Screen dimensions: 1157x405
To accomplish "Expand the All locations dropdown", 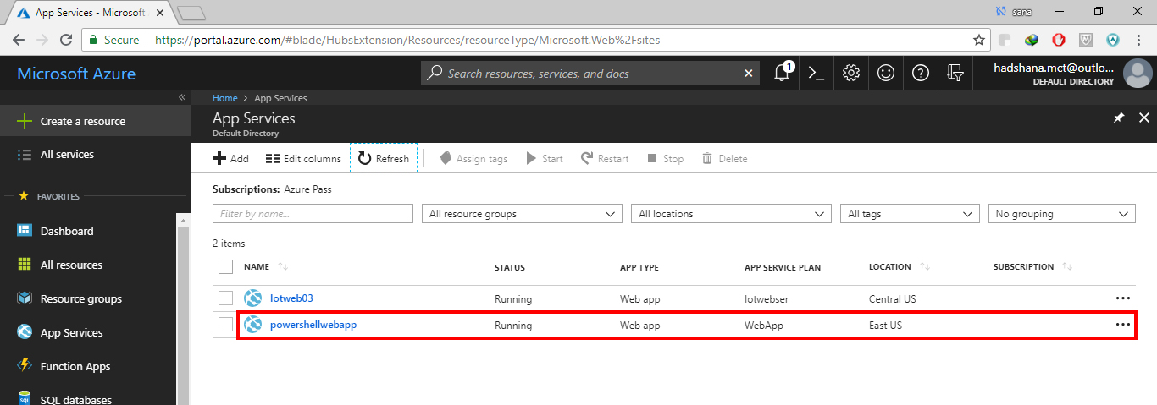I will click(x=731, y=214).
